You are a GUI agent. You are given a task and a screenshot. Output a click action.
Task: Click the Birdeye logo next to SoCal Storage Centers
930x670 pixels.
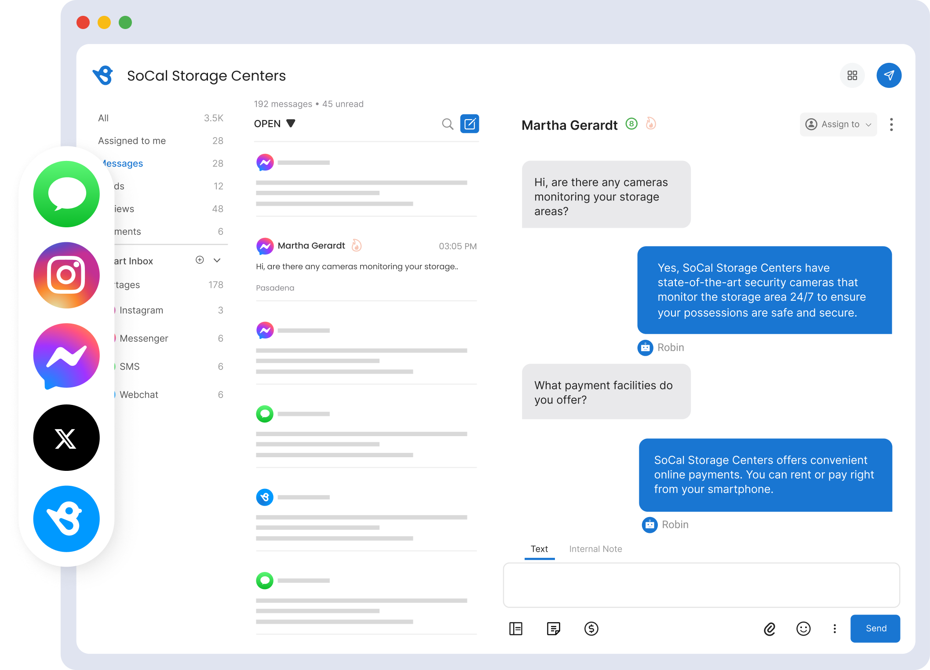103,75
